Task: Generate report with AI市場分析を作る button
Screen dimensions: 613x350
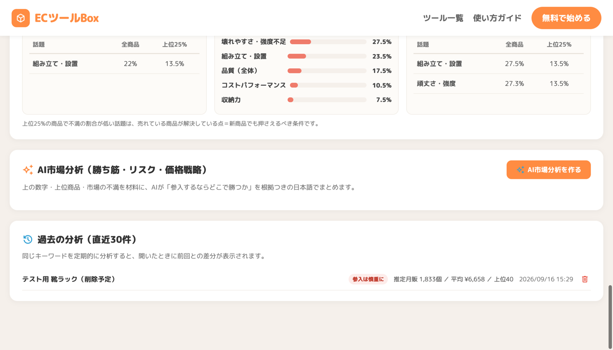Action: coord(548,170)
